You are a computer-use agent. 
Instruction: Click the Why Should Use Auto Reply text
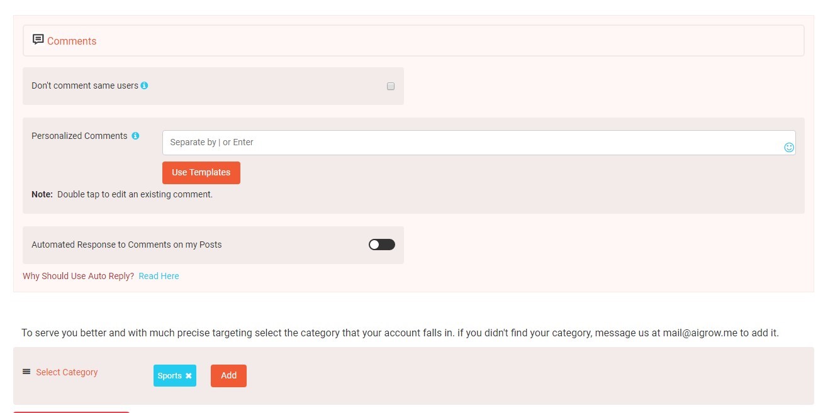79,276
